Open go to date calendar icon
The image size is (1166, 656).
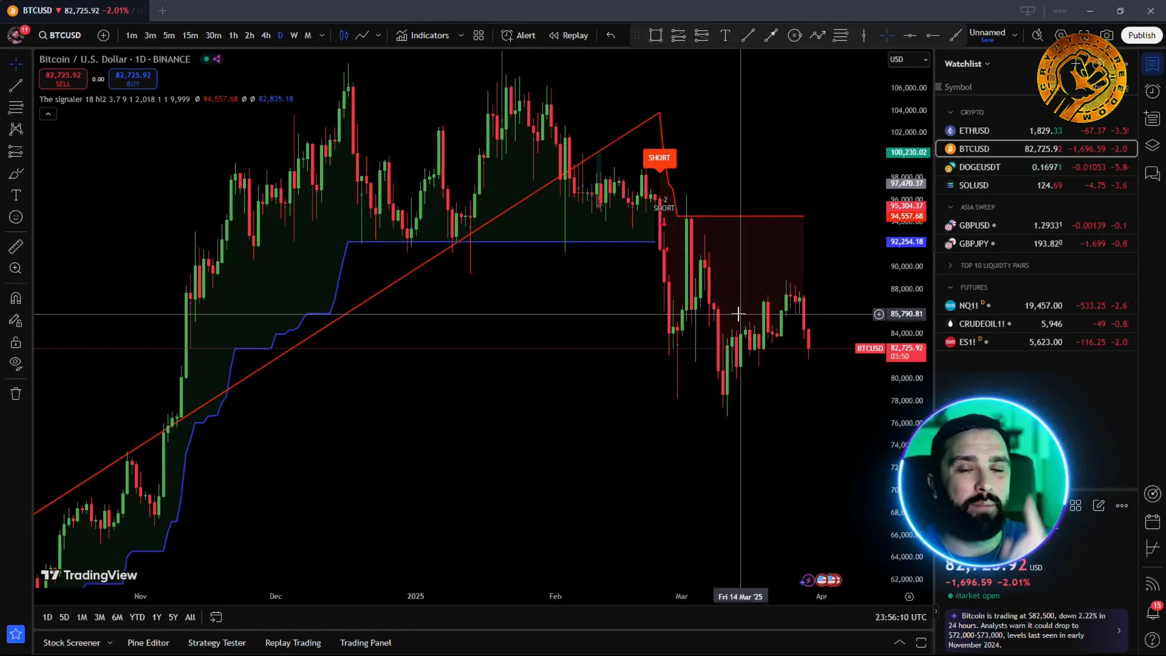[x=216, y=617]
